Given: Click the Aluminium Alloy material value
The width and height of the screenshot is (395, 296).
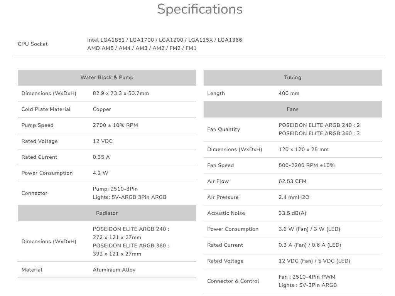Looking at the screenshot, I should [114, 270].
